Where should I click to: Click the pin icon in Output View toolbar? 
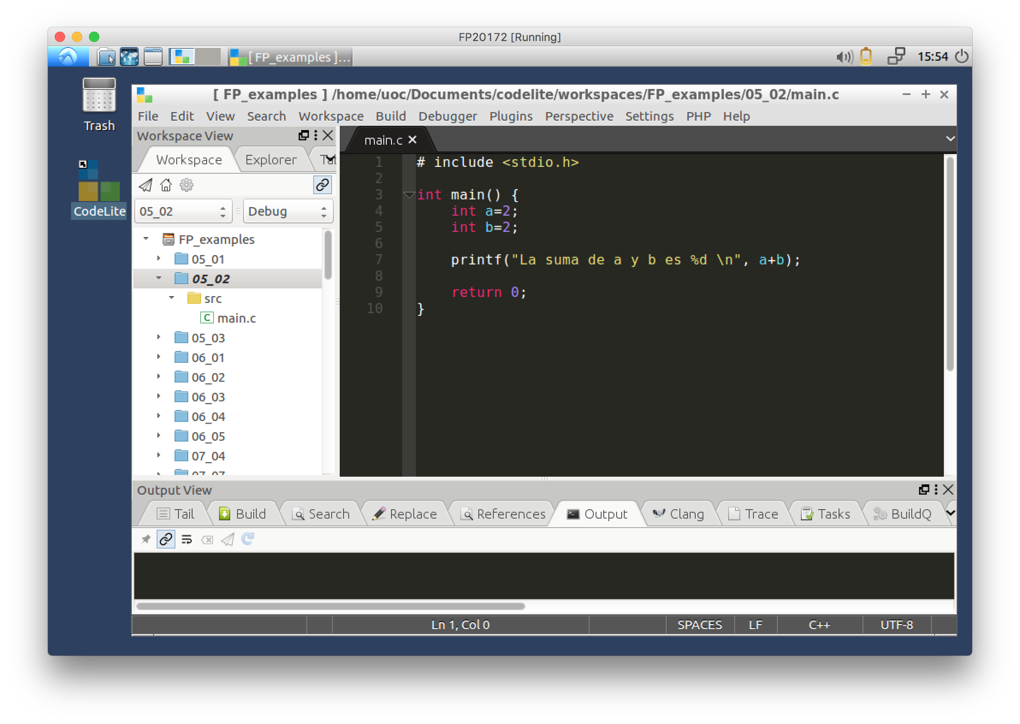point(145,540)
